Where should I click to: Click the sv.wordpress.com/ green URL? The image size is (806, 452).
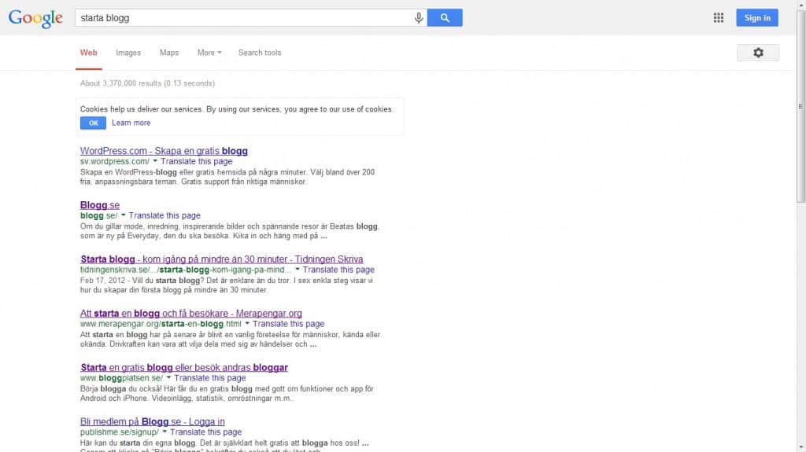pos(115,161)
